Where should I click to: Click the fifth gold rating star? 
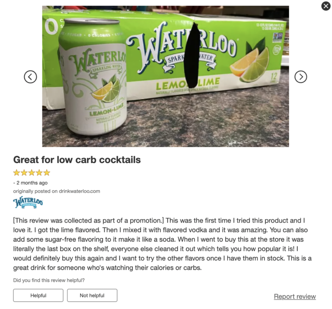tap(47, 173)
